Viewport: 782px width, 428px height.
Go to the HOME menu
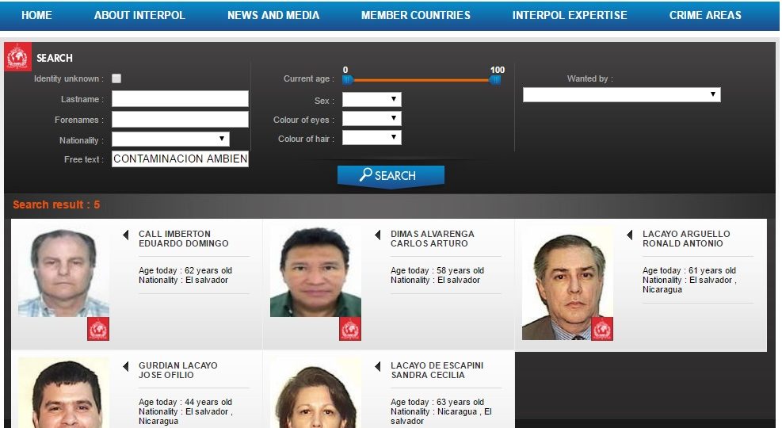pyautogui.click(x=36, y=16)
